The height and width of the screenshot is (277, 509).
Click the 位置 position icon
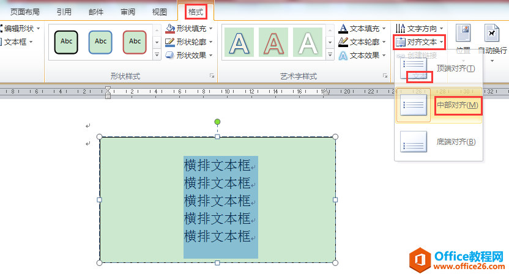click(463, 33)
